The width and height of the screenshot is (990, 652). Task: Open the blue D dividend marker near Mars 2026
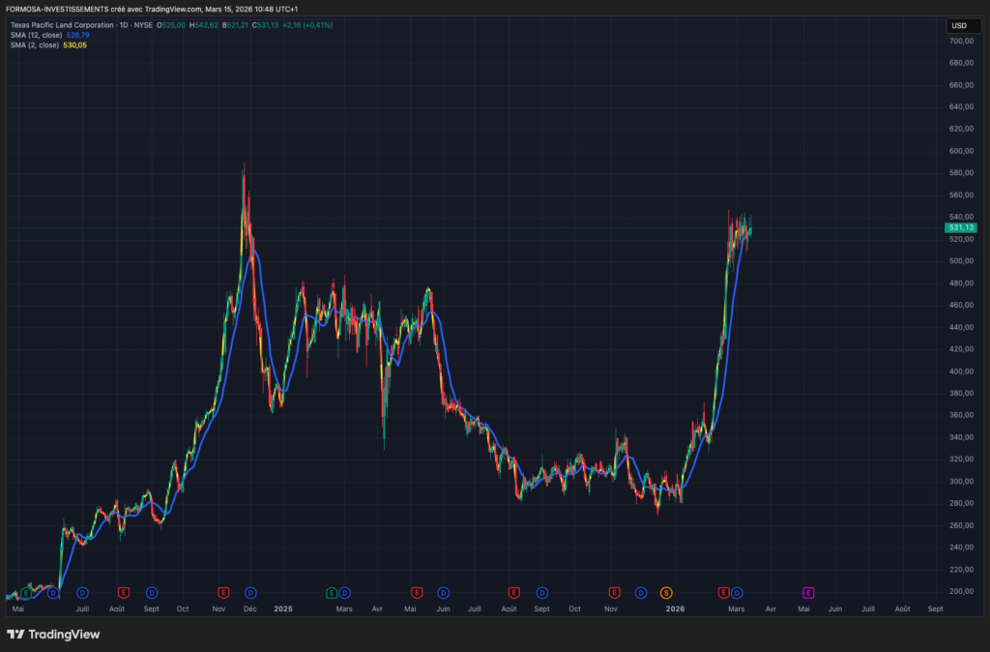click(x=738, y=592)
